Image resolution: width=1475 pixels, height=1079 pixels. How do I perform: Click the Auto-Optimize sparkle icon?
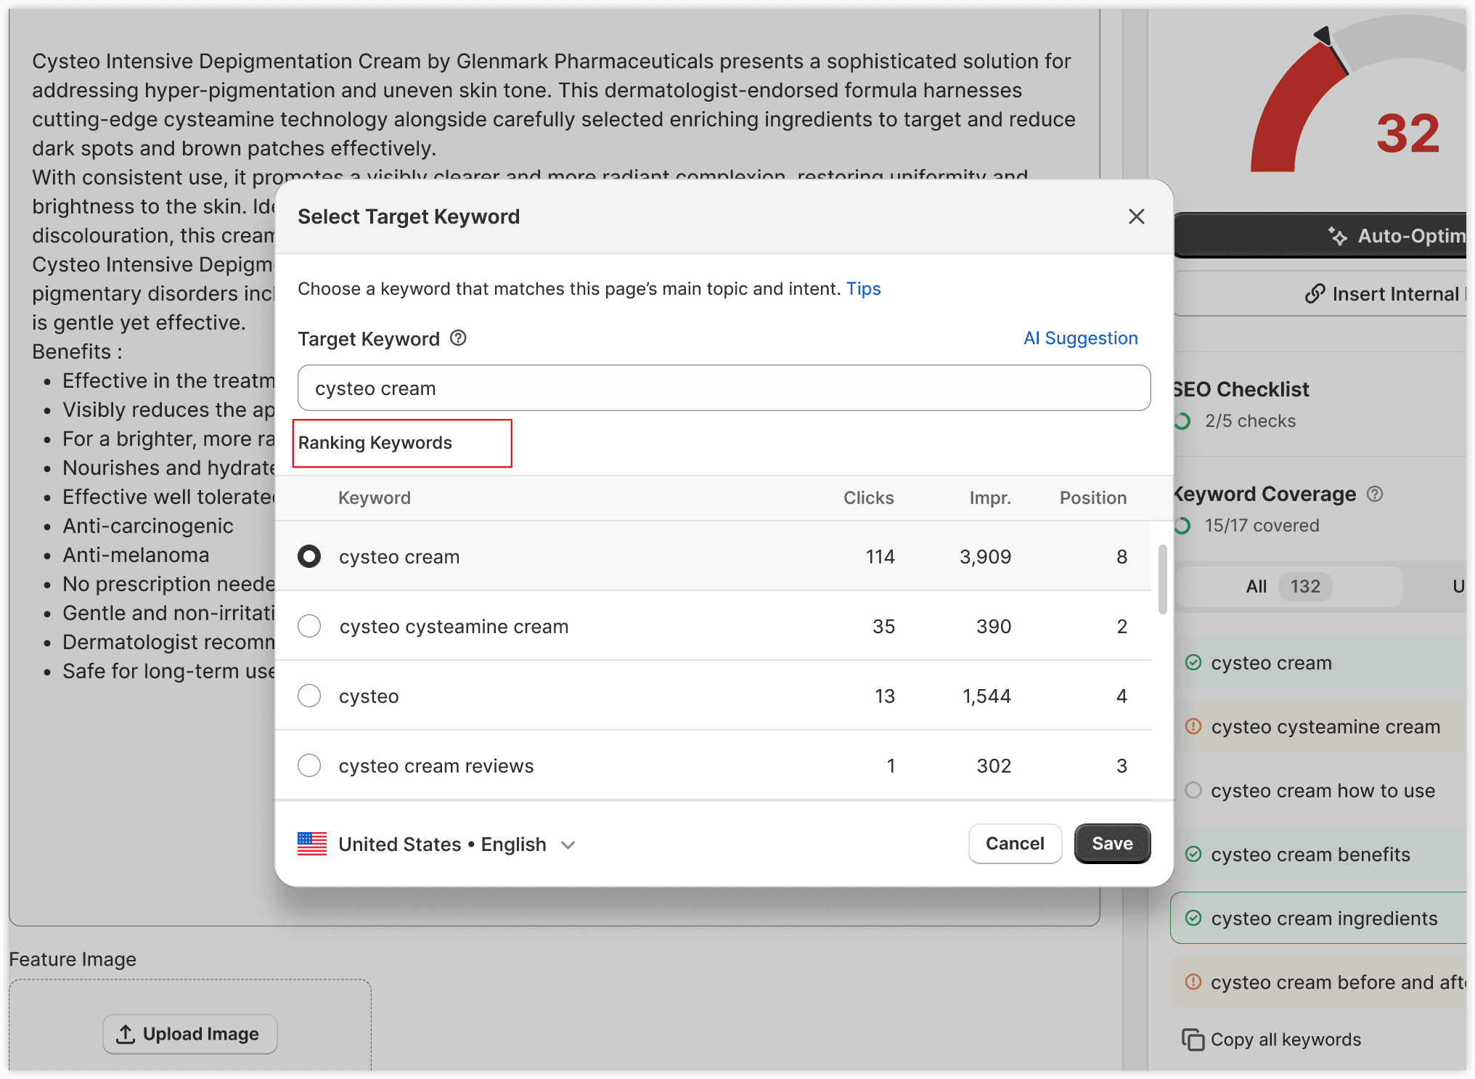1338,236
